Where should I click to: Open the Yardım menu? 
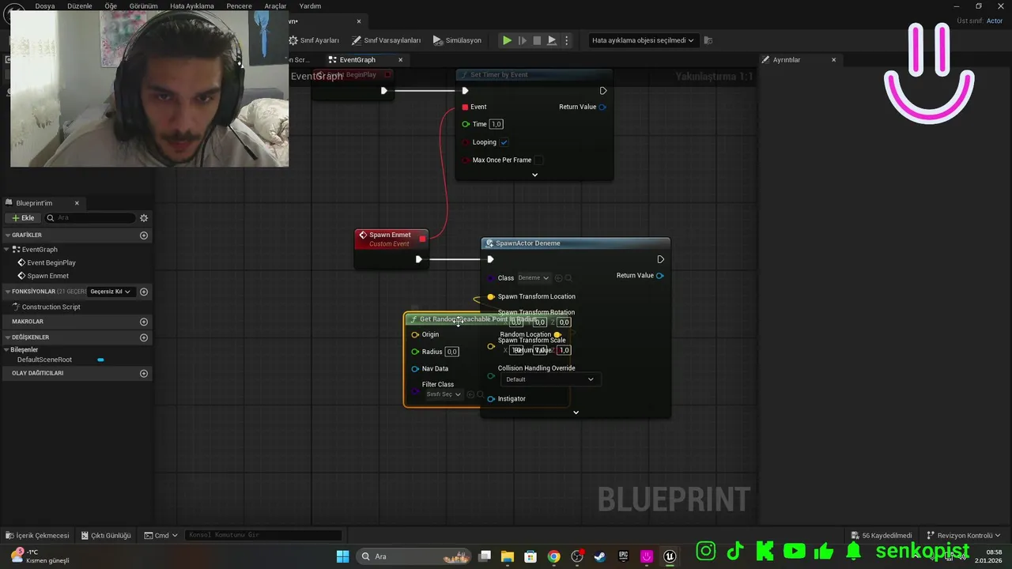[310, 6]
